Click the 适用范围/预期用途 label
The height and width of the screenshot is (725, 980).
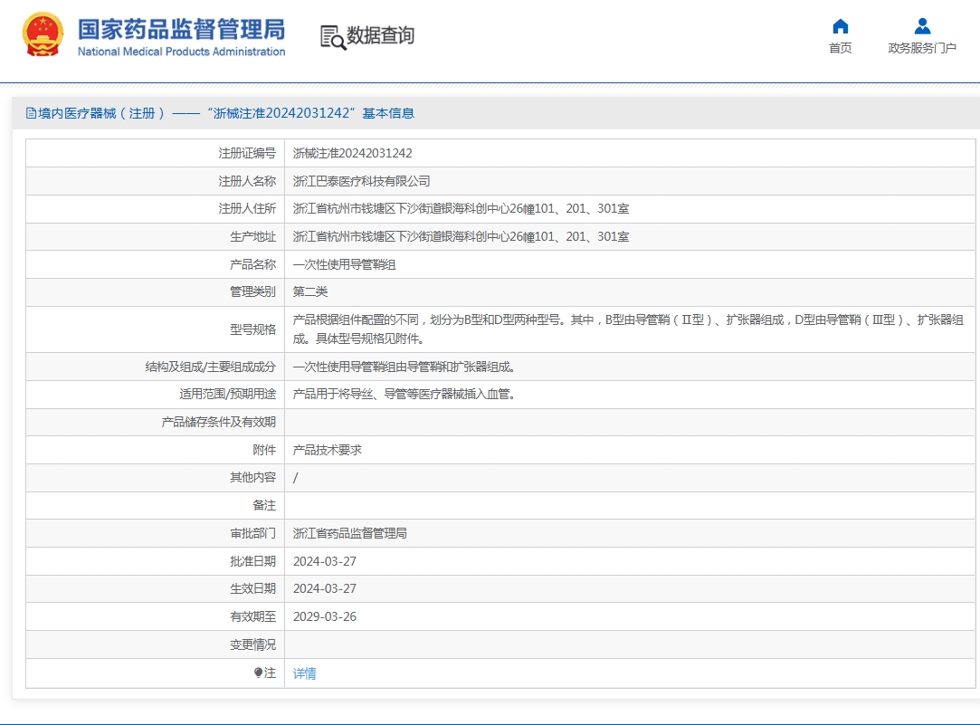[227, 395]
